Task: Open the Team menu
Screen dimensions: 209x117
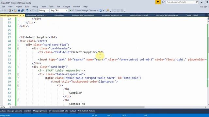Action: [x=43, y=6]
